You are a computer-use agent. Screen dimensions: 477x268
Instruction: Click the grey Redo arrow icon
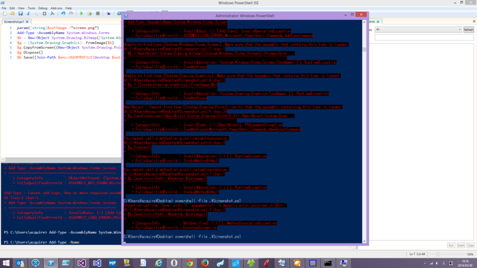tap(71, 13)
